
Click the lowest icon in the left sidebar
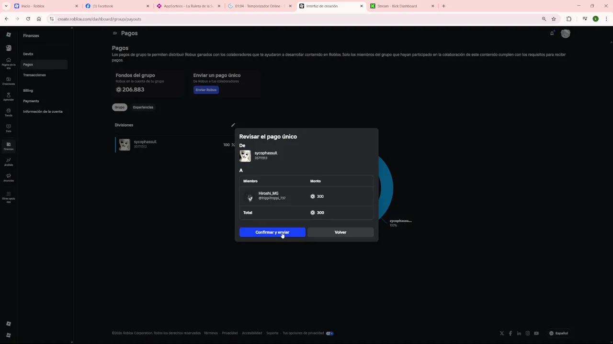[x=8, y=335]
